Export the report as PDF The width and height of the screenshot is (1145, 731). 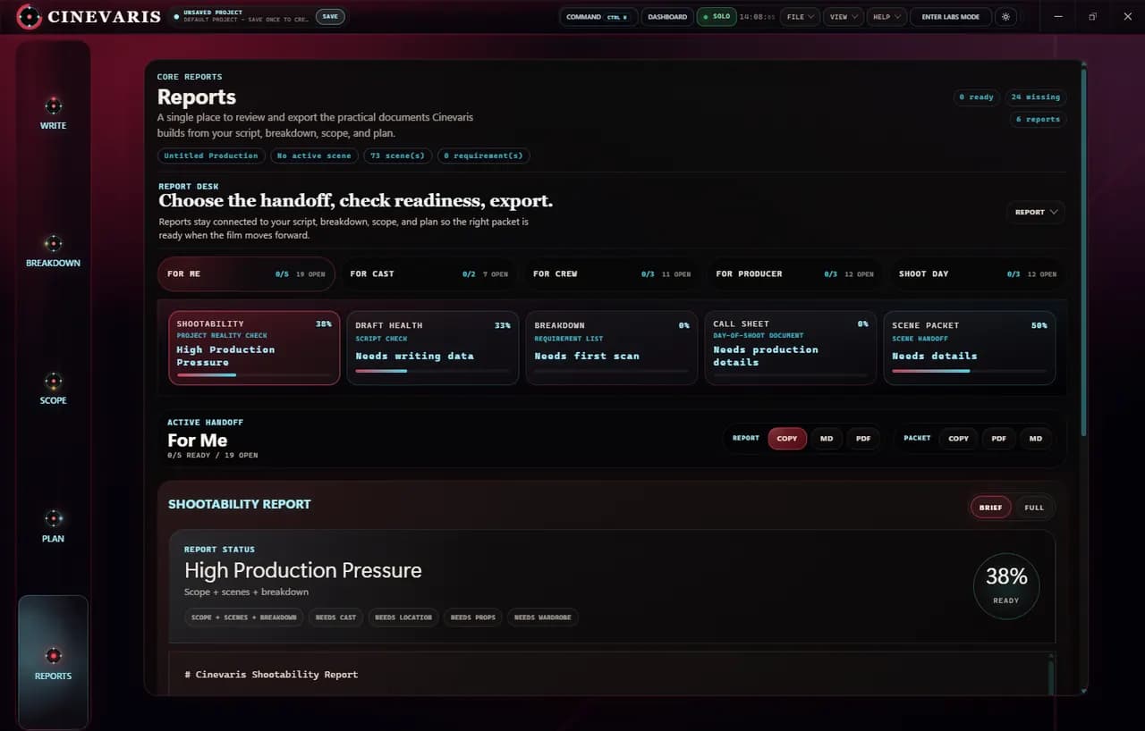click(x=863, y=438)
